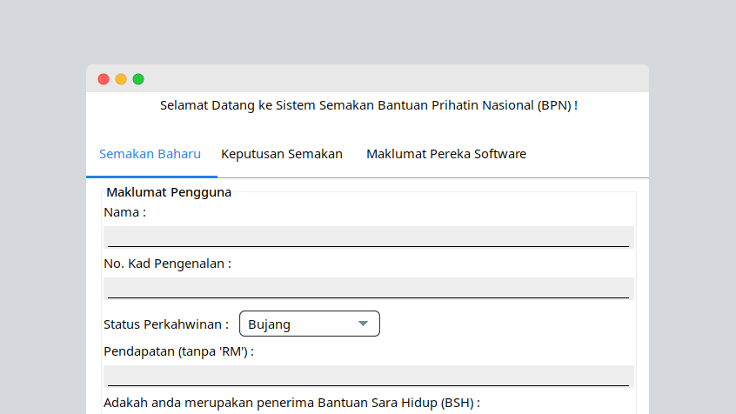
Task: Click the 'Status Perkahwinan :' label
Action: [x=165, y=324]
